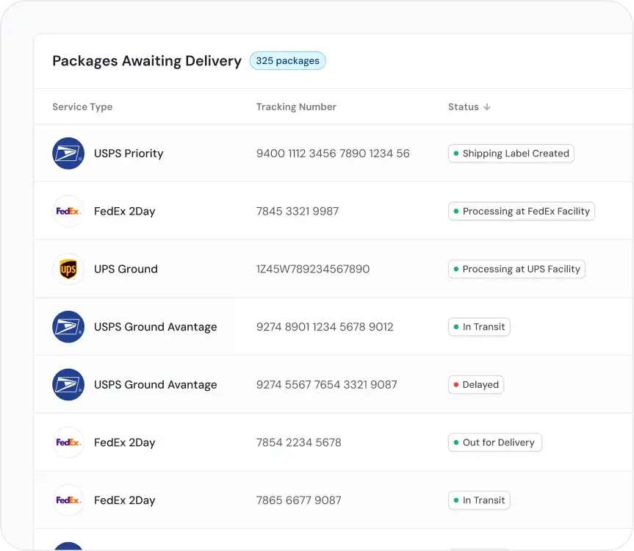
Task: Open the 325 packages count badge
Action: pos(287,61)
